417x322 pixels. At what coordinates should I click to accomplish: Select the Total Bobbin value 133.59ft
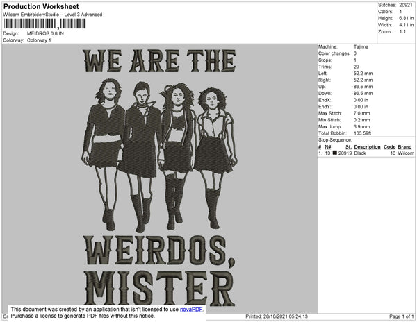coord(362,133)
